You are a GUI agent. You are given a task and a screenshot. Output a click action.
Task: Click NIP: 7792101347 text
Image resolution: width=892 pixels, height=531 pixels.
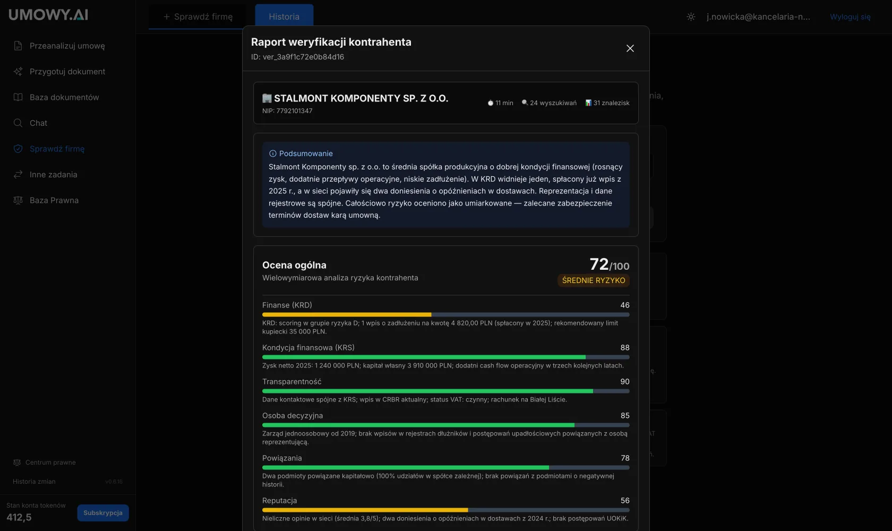[x=287, y=111]
